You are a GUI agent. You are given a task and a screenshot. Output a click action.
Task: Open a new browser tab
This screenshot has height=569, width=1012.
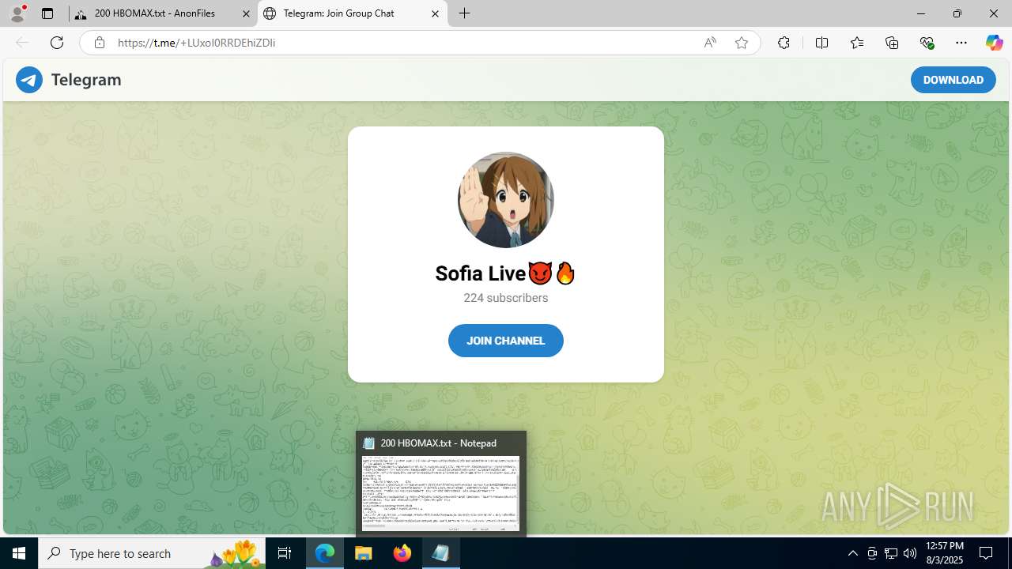point(465,13)
